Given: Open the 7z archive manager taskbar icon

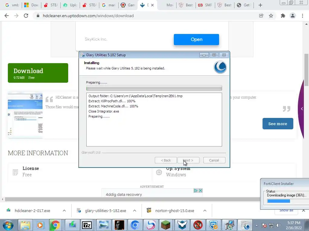Looking at the screenshot, I should coord(87,225).
